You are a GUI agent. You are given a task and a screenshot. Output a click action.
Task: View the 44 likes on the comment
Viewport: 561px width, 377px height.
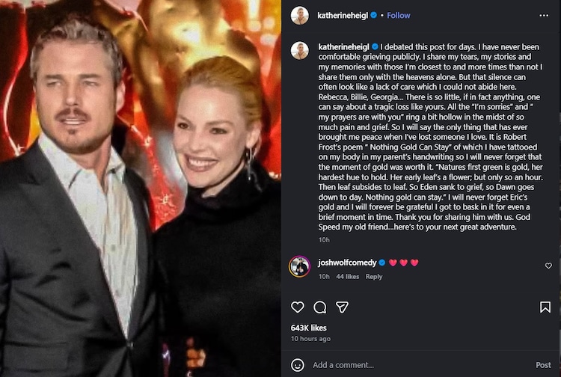click(x=348, y=277)
